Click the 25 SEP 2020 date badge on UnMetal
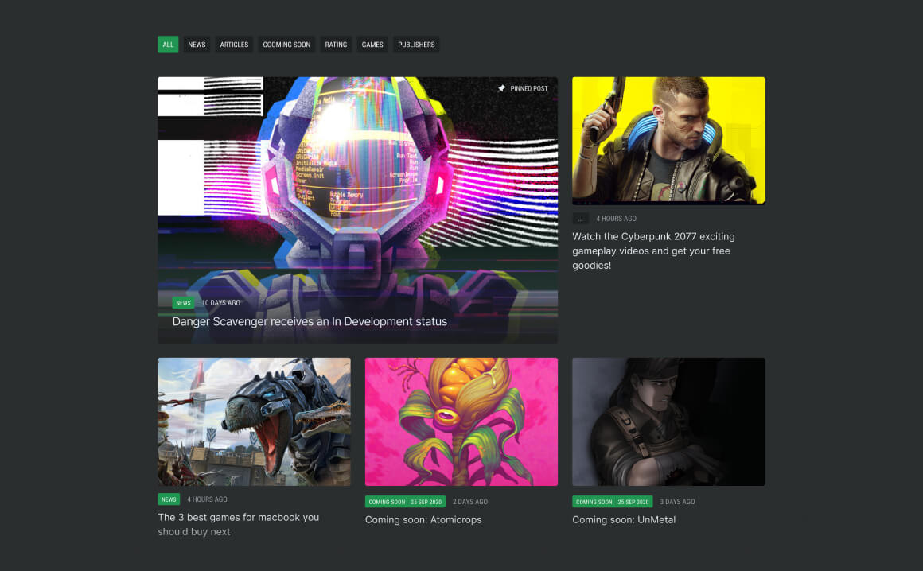This screenshot has height=571, width=923. (633, 502)
